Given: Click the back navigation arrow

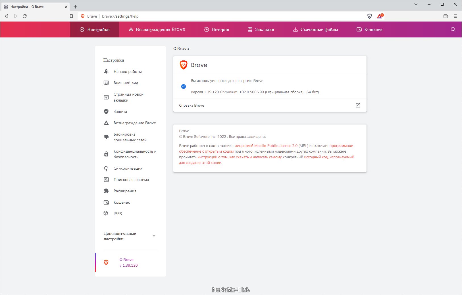Looking at the screenshot, I should [7, 16].
